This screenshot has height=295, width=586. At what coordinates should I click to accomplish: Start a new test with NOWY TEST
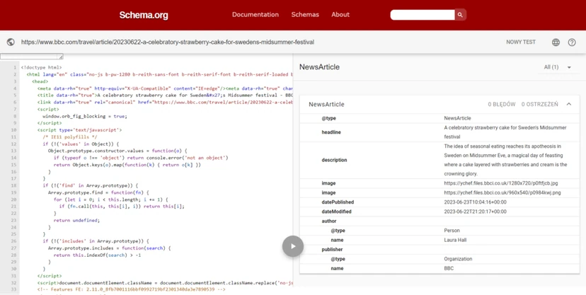tap(521, 42)
